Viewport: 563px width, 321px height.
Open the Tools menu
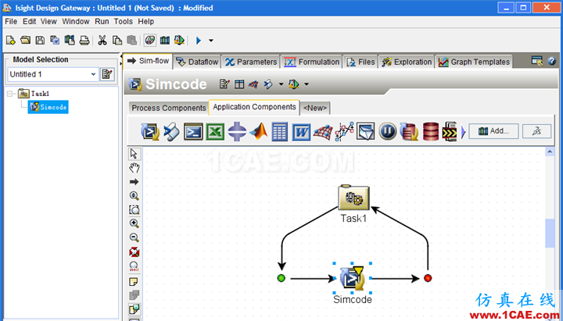coord(124,22)
